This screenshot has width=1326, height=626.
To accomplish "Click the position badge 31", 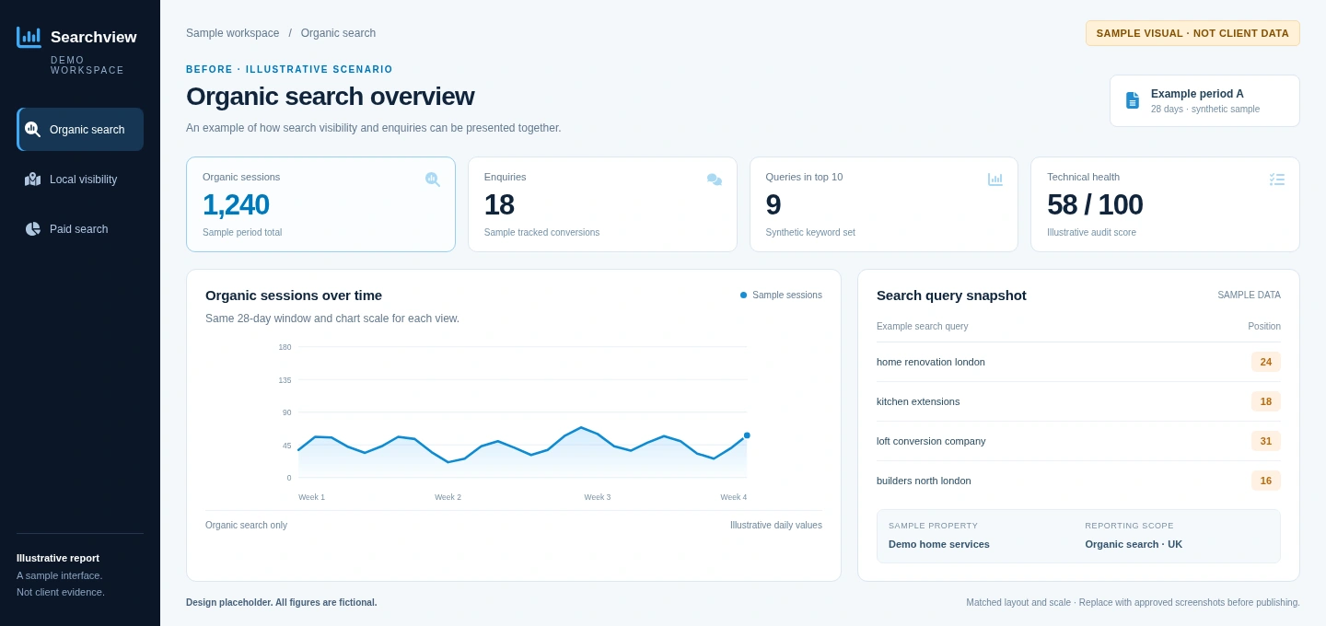I will [x=1266, y=441].
